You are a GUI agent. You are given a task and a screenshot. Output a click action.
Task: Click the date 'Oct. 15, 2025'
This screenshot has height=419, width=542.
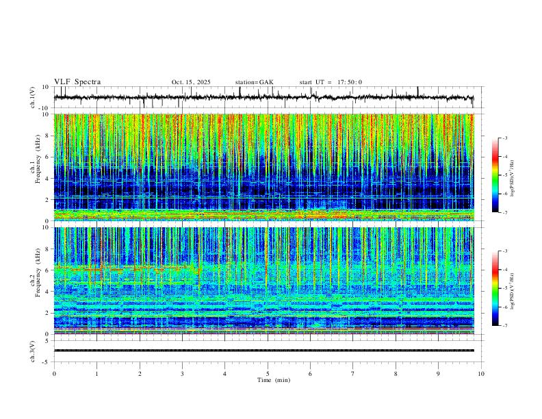point(191,82)
